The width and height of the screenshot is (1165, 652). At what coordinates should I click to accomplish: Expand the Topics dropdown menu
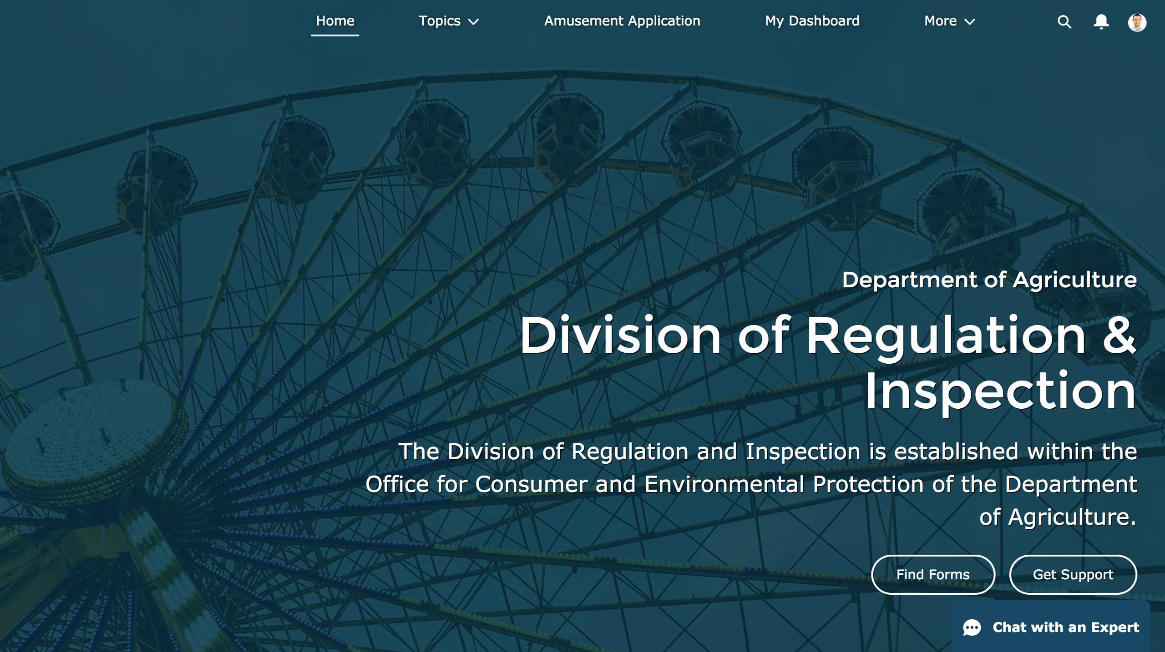[448, 21]
